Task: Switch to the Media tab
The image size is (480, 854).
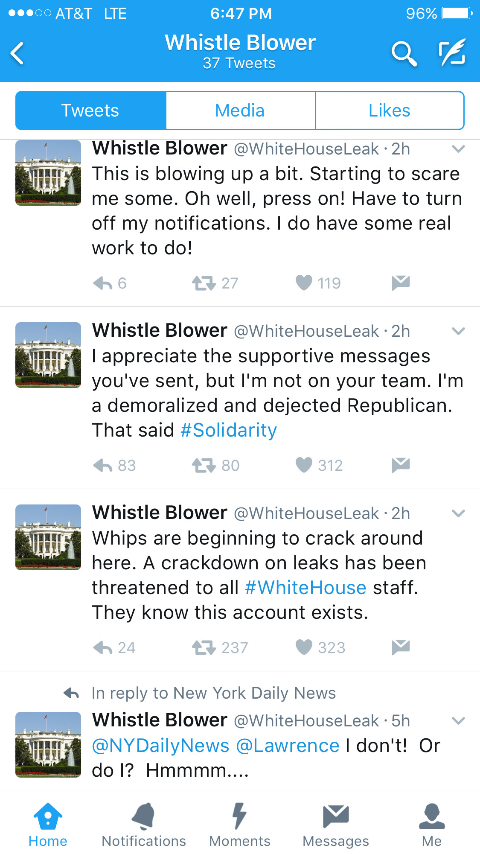Action: point(240,111)
